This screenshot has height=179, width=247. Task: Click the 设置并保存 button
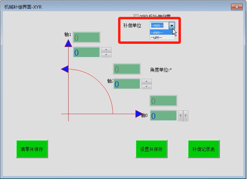[x=151, y=149]
